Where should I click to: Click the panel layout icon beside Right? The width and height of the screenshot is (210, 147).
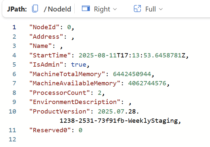[x=86, y=9]
